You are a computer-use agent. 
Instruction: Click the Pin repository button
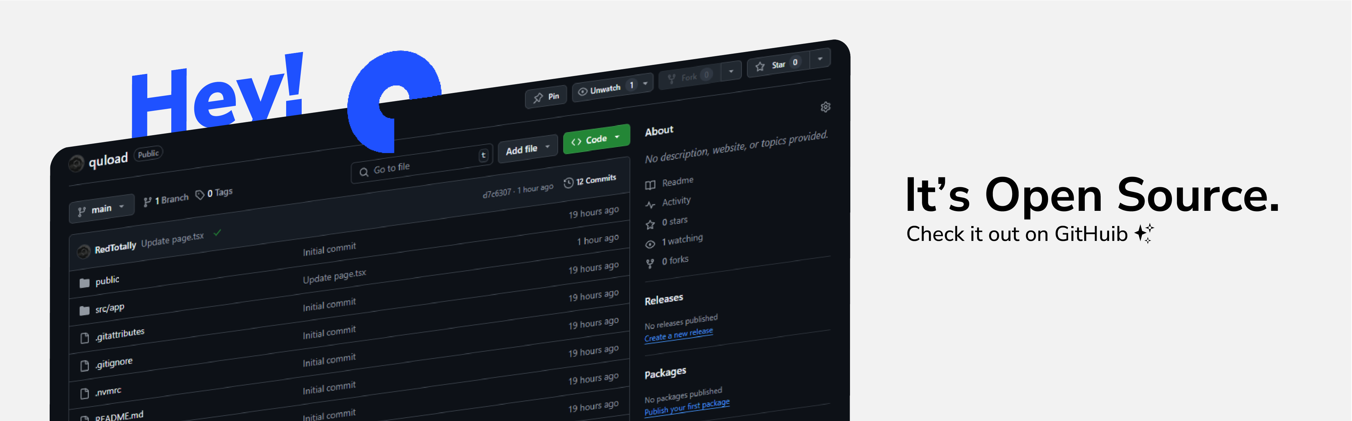coord(546,97)
